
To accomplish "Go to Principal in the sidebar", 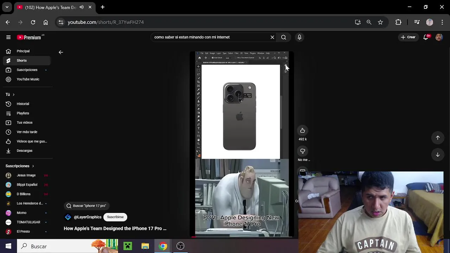I will (x=26, y=51).
